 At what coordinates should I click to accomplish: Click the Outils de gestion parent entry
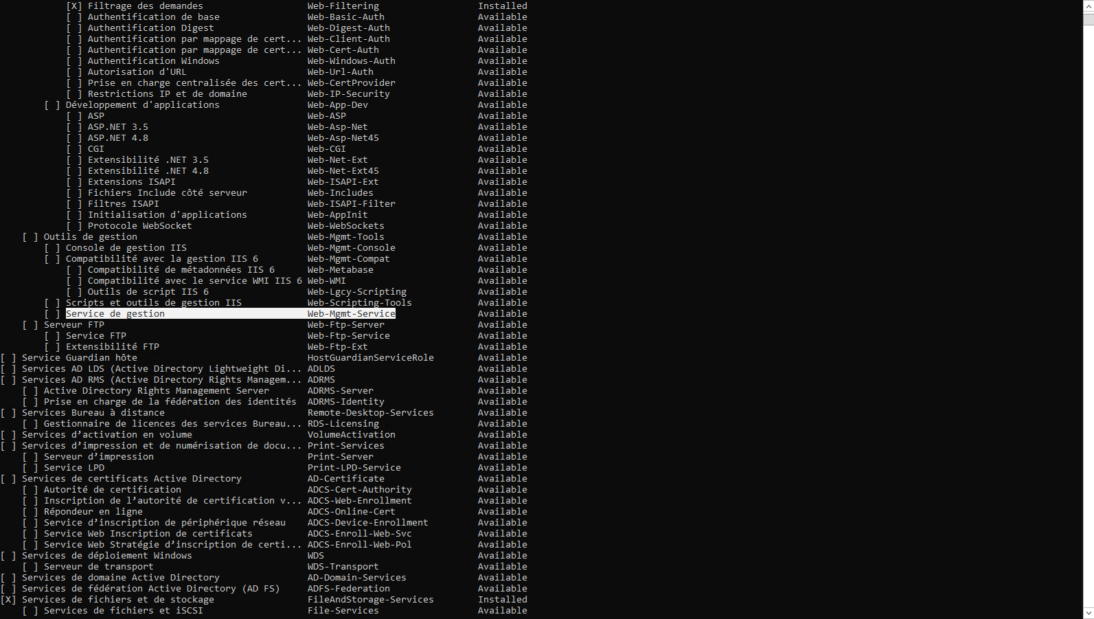(x=90, y=237)
